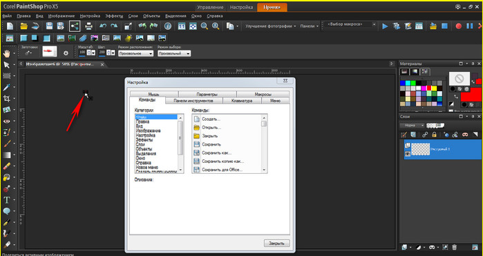The height and width of the screenshot is (256, 483).
Task: Select Эффекты in Категории list
Action: pos(144,139)
